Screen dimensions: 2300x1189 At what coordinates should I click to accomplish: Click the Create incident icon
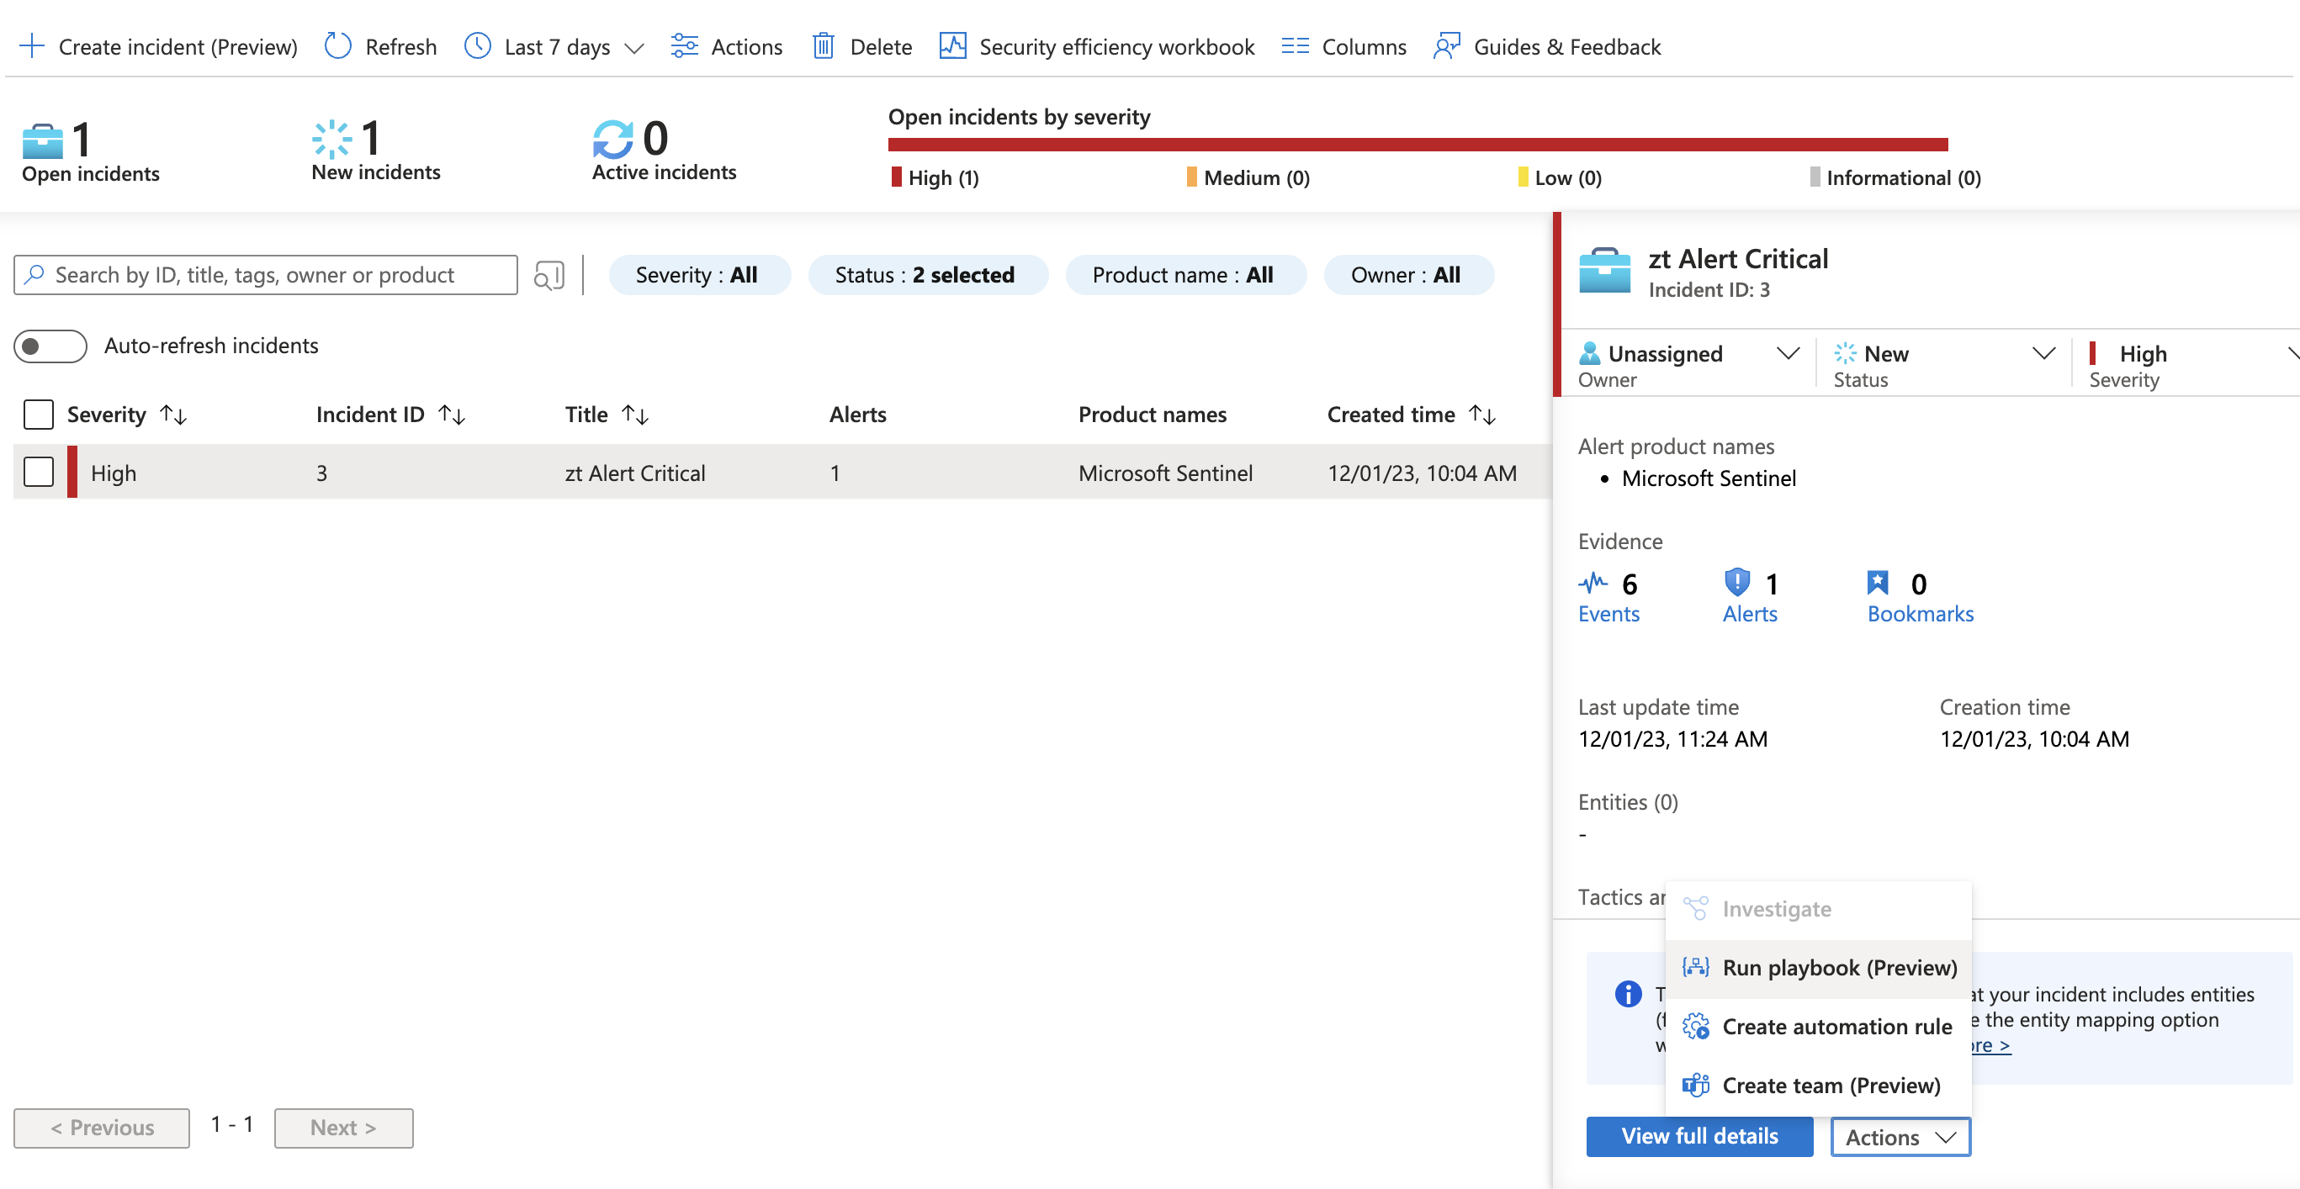(33, 45)
